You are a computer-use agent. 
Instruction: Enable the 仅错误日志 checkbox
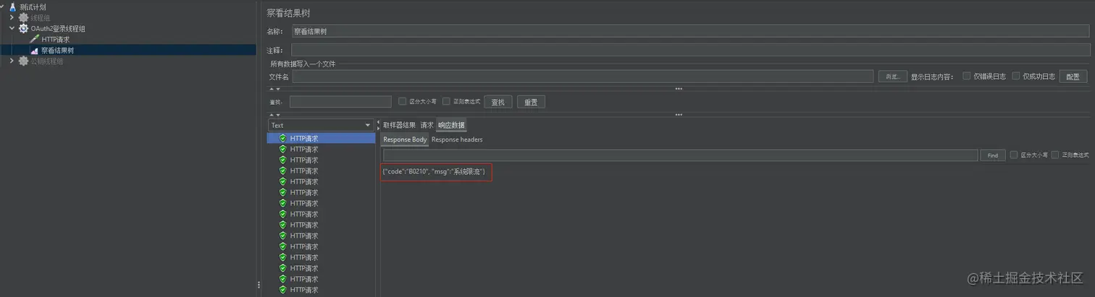tap(967, 76)
